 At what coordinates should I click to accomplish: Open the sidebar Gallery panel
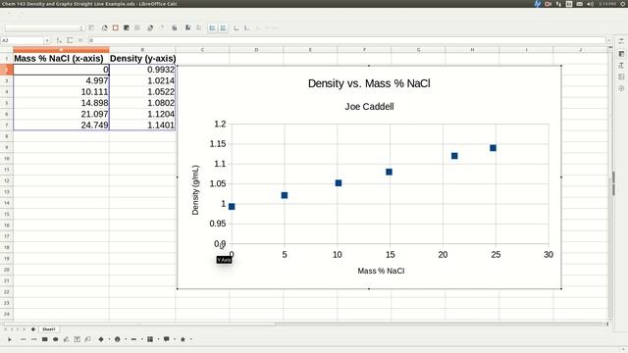pos(621,76)
